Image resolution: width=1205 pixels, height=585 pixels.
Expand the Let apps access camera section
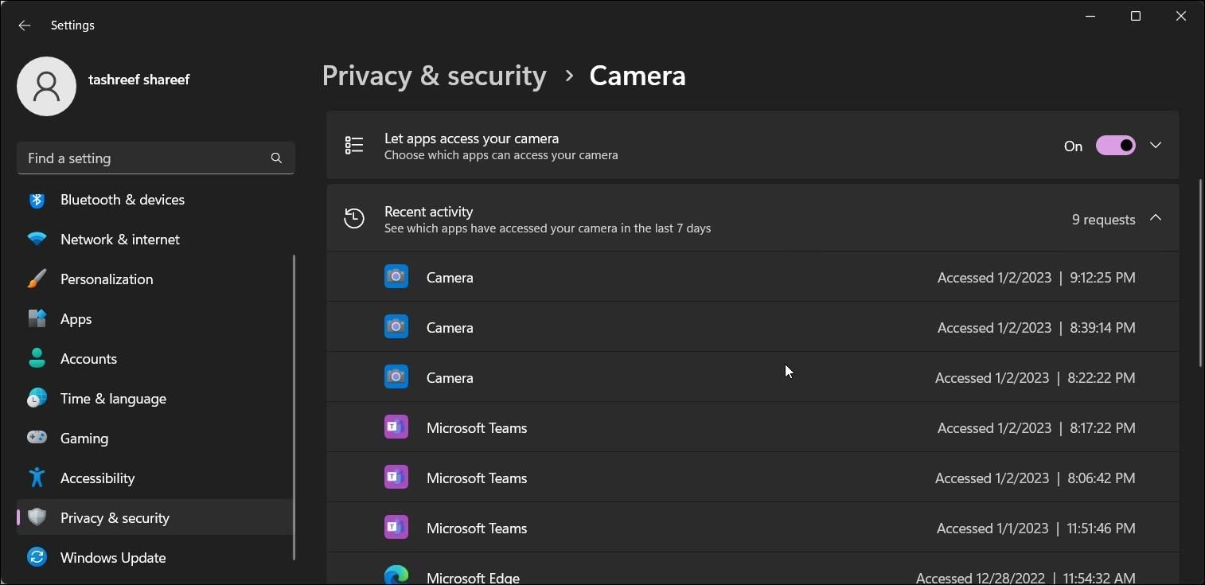1156,146
